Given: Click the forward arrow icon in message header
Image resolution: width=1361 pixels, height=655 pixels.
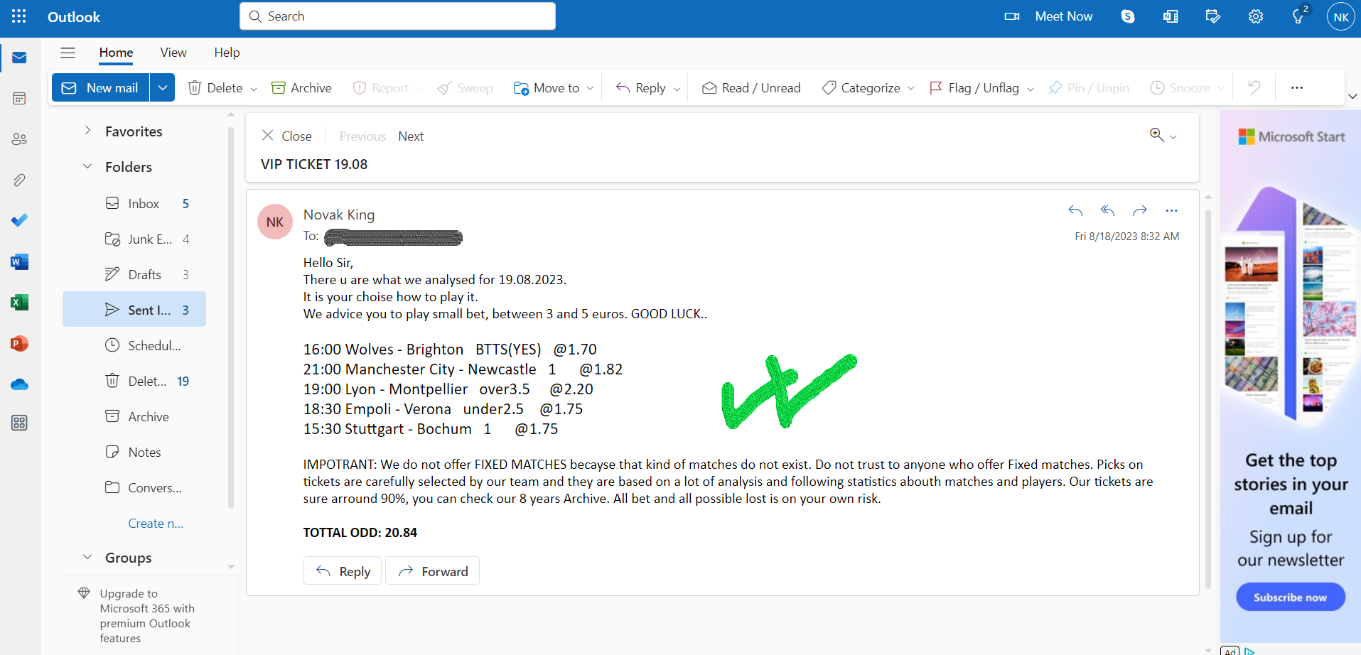Looking at the screenshot, I should [x=1140, y=210].
